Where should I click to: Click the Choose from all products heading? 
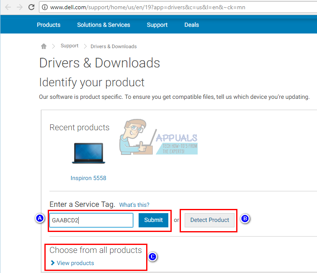point(95,250)
